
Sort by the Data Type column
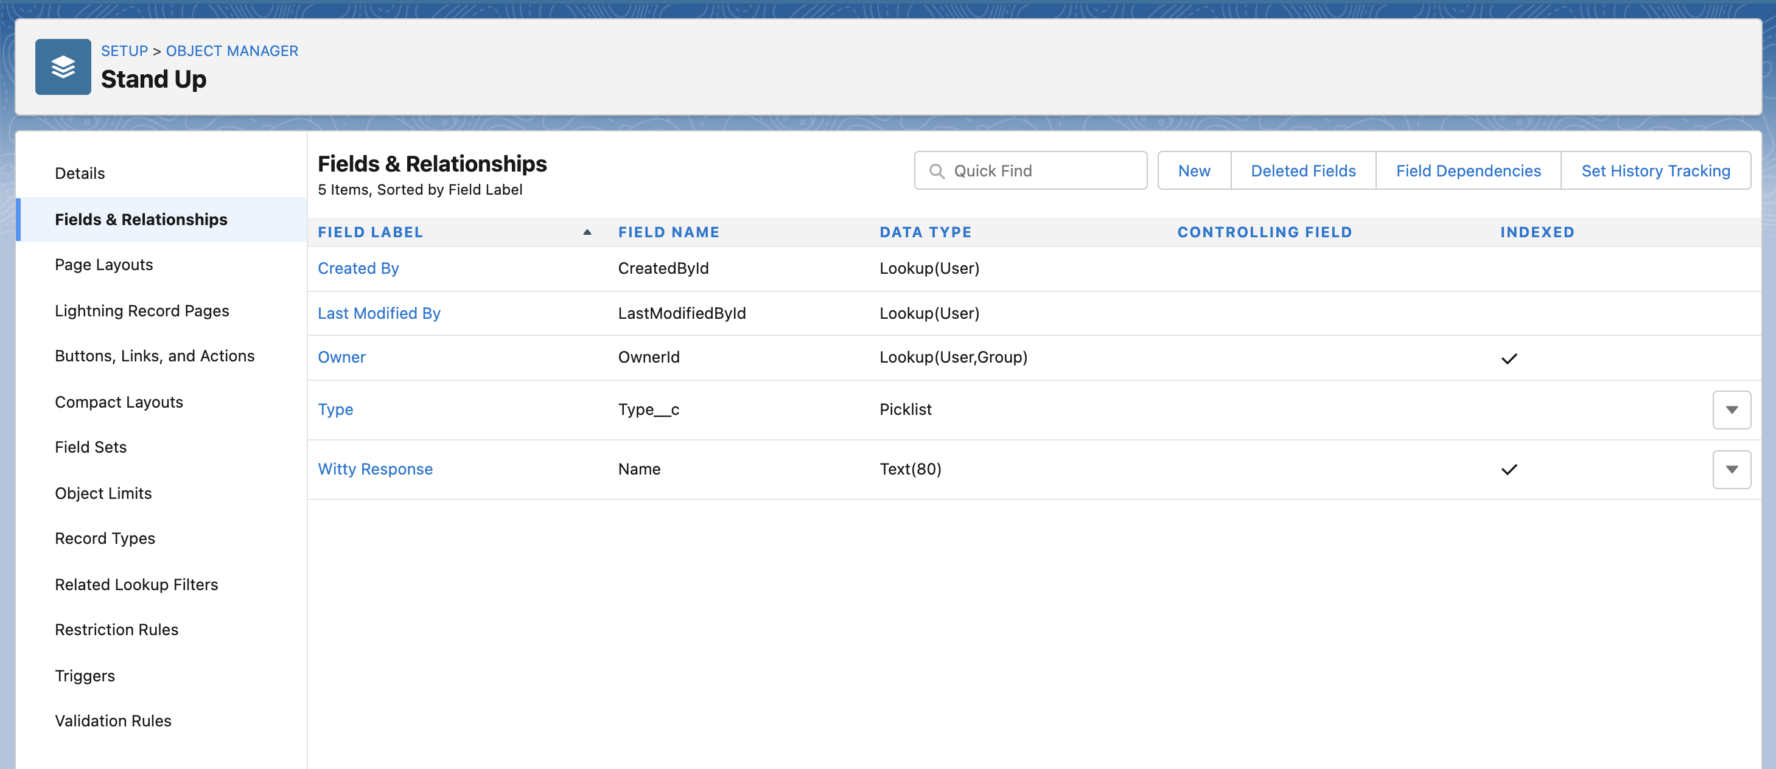(x=925, y=232)
